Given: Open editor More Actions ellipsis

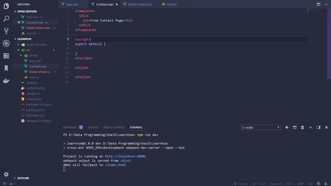Looking at the screenshot, I should 326,4.
